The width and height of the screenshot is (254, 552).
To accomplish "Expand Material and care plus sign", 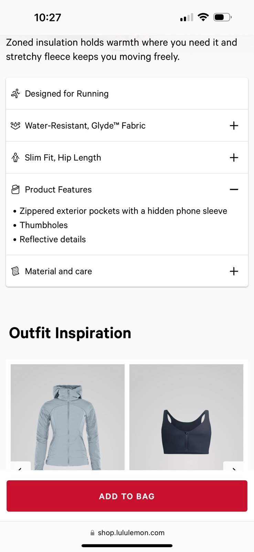I will pos(234,271).
